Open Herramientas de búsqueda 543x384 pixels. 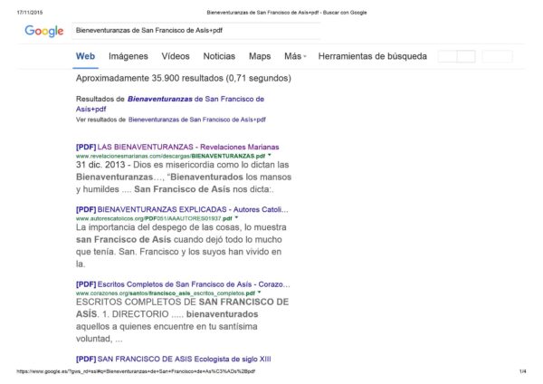[x=373, y=56]
